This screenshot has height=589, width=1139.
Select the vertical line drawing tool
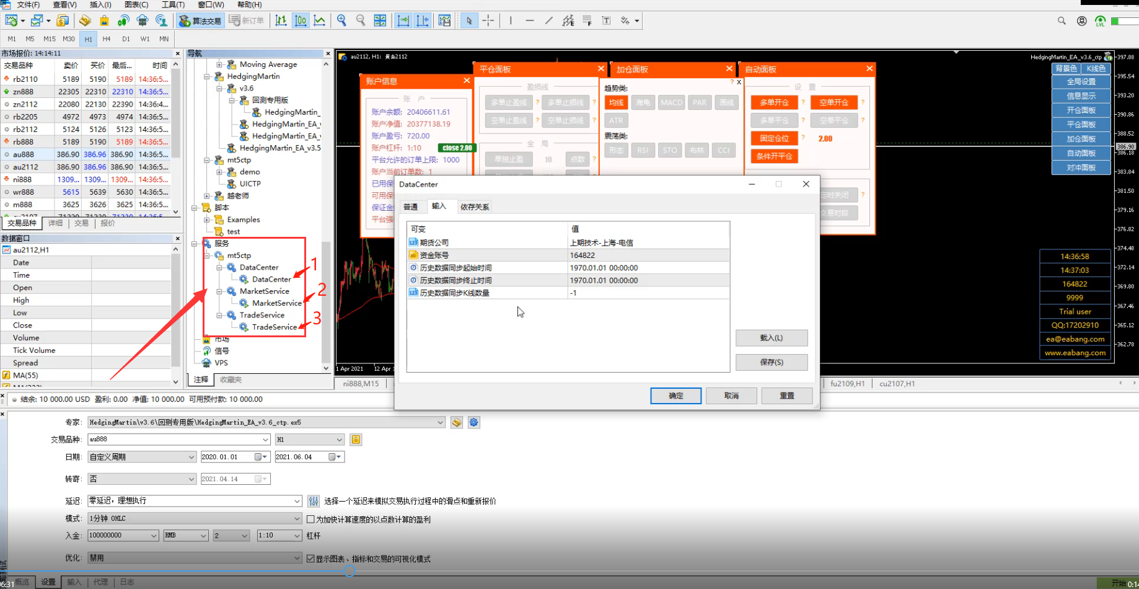(x=511, y=20)
